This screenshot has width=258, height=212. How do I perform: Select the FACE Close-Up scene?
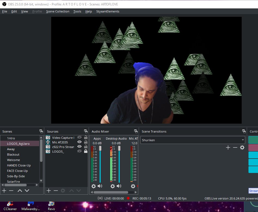[x=20, y=171]
